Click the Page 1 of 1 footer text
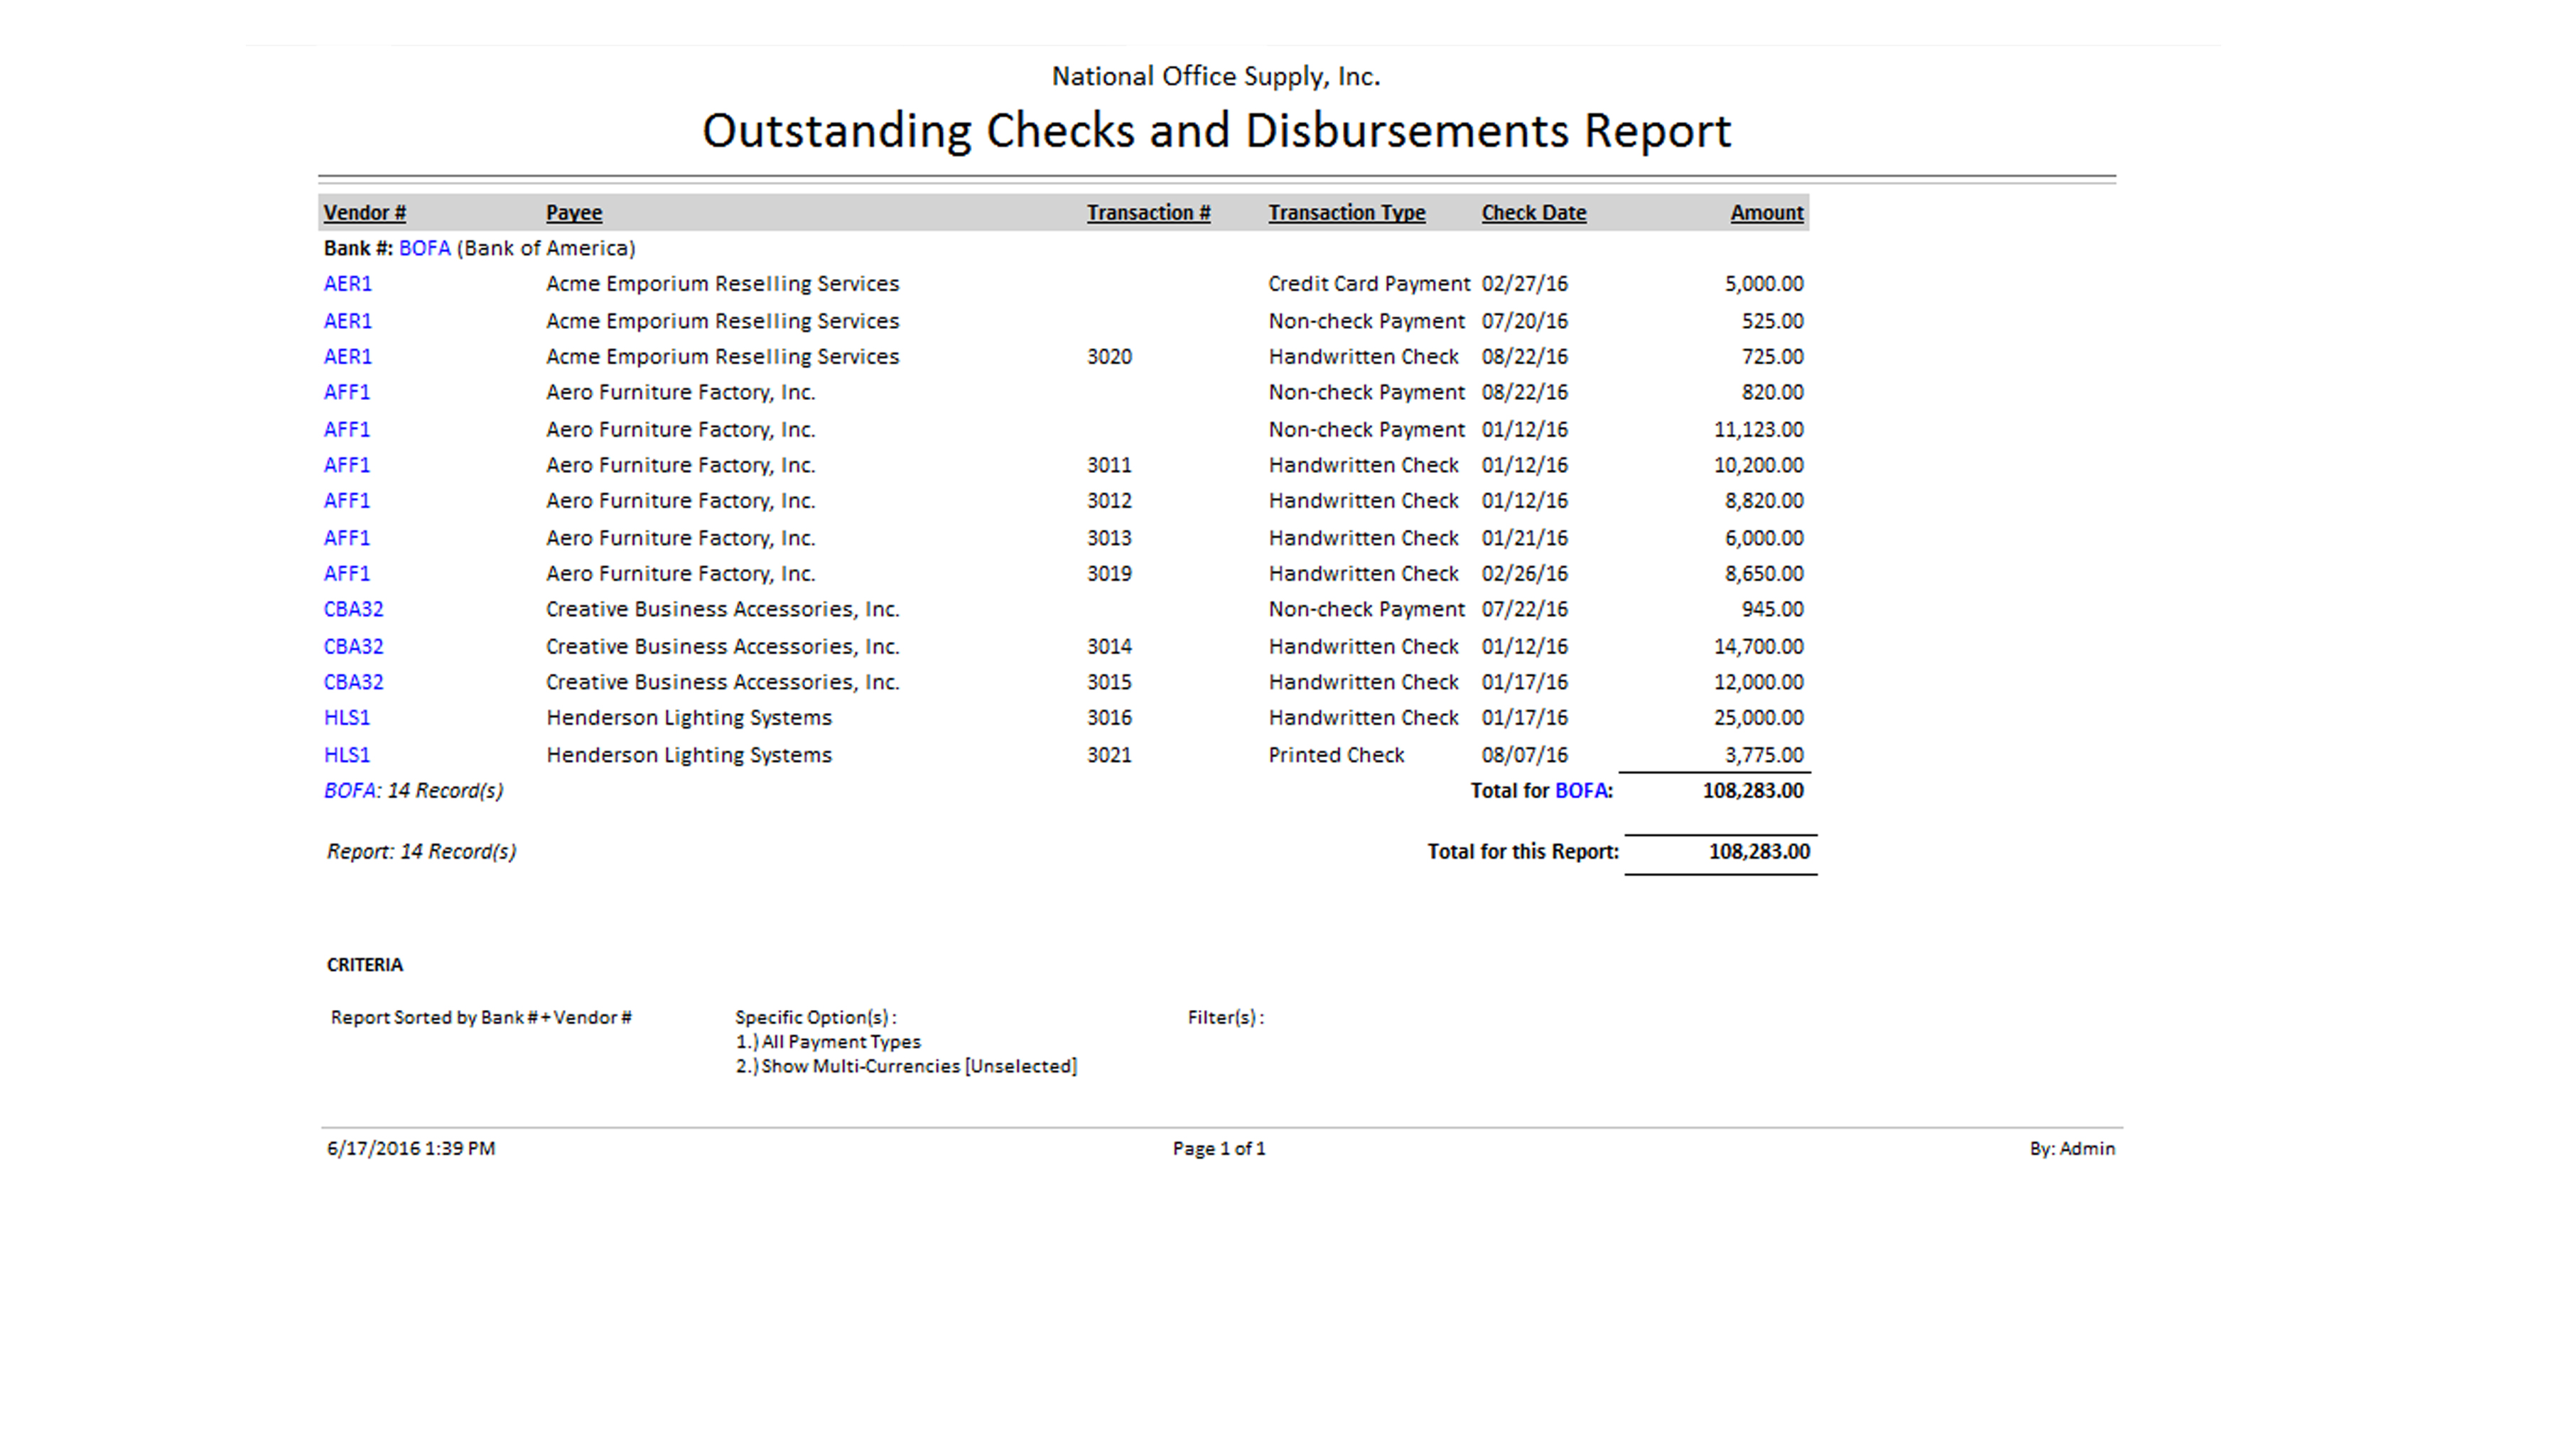The height and width of the screenshot is (1456, 2558). pyautogui.click(x=1217, y=1149)
